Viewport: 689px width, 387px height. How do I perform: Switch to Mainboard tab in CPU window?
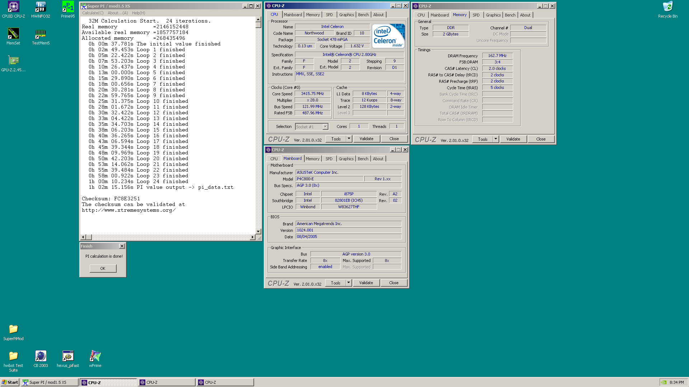(293, 15)
